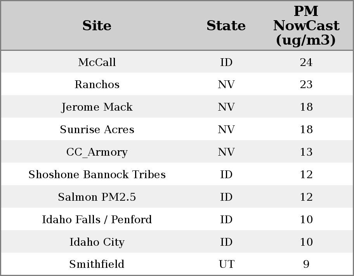Select the Salmon PM2.5 site cell
The height and width of the screenshot is (276, 354).
(97, 197)
